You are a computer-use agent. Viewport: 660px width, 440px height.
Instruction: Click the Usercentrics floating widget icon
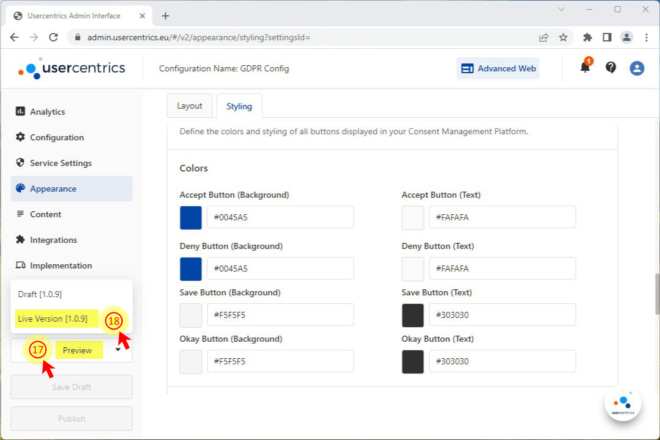[x=623, y=403]
